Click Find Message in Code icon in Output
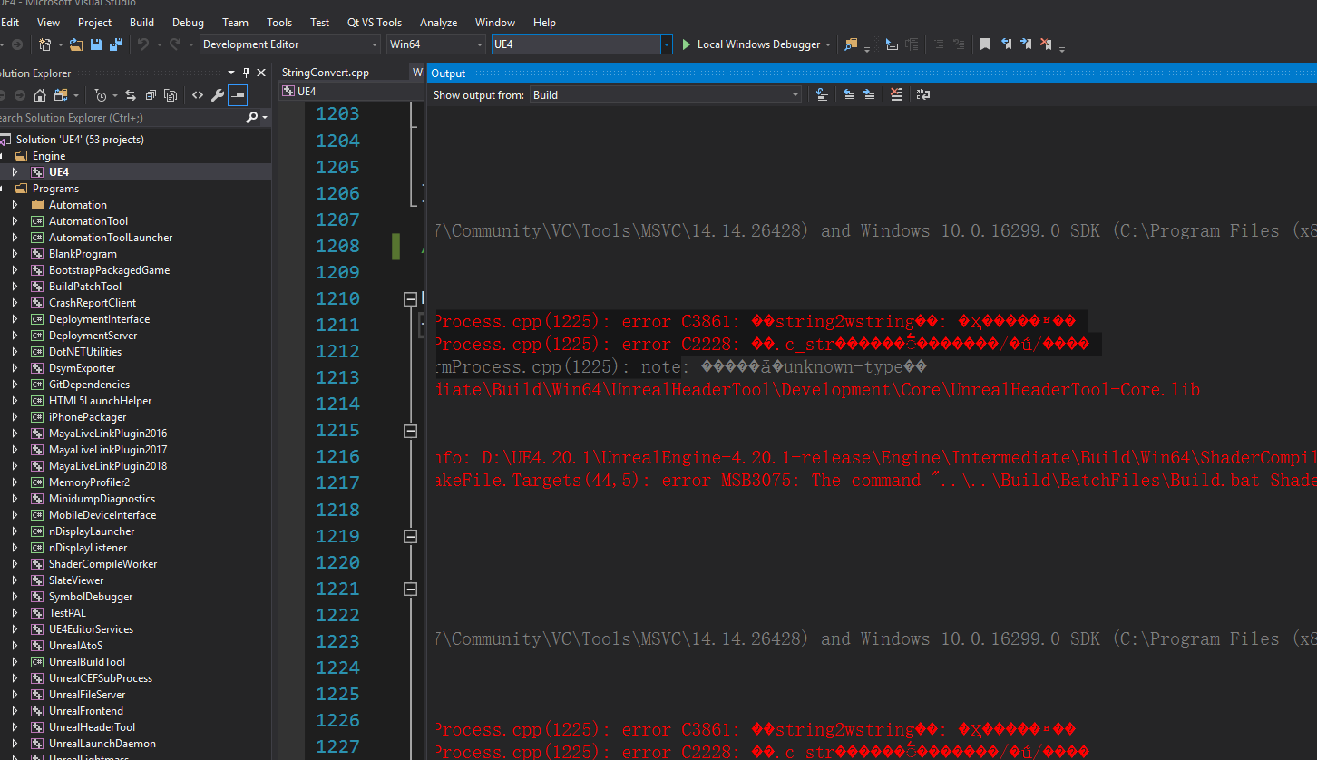1317x760 pixels. (x=822, y=94)
